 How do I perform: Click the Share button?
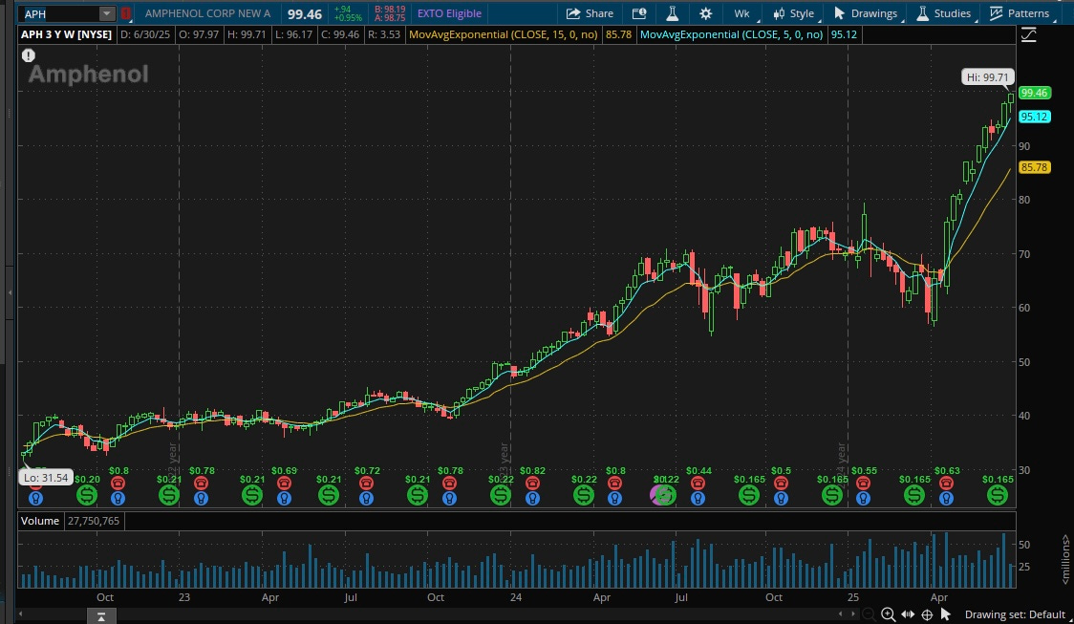pos(590,13)
